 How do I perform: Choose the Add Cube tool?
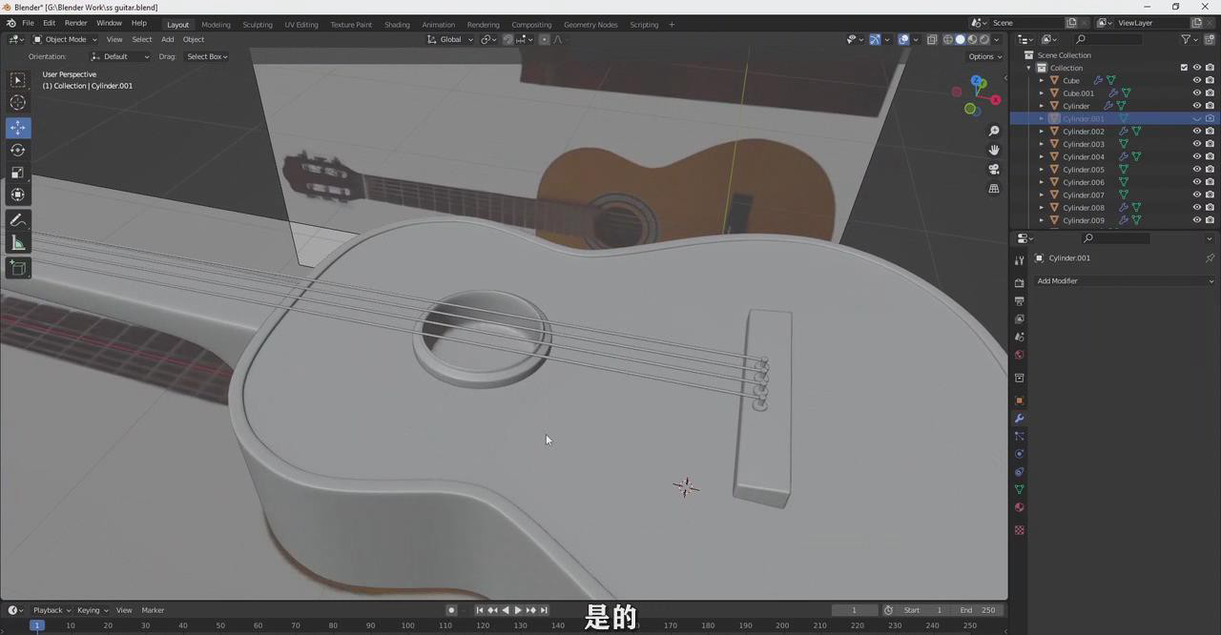pos(18,269)
